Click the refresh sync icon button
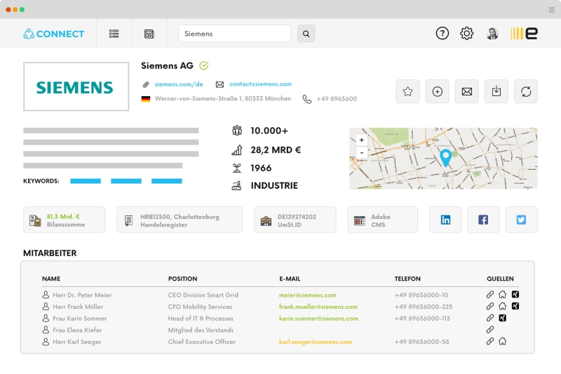 click(x=525, y=91)
